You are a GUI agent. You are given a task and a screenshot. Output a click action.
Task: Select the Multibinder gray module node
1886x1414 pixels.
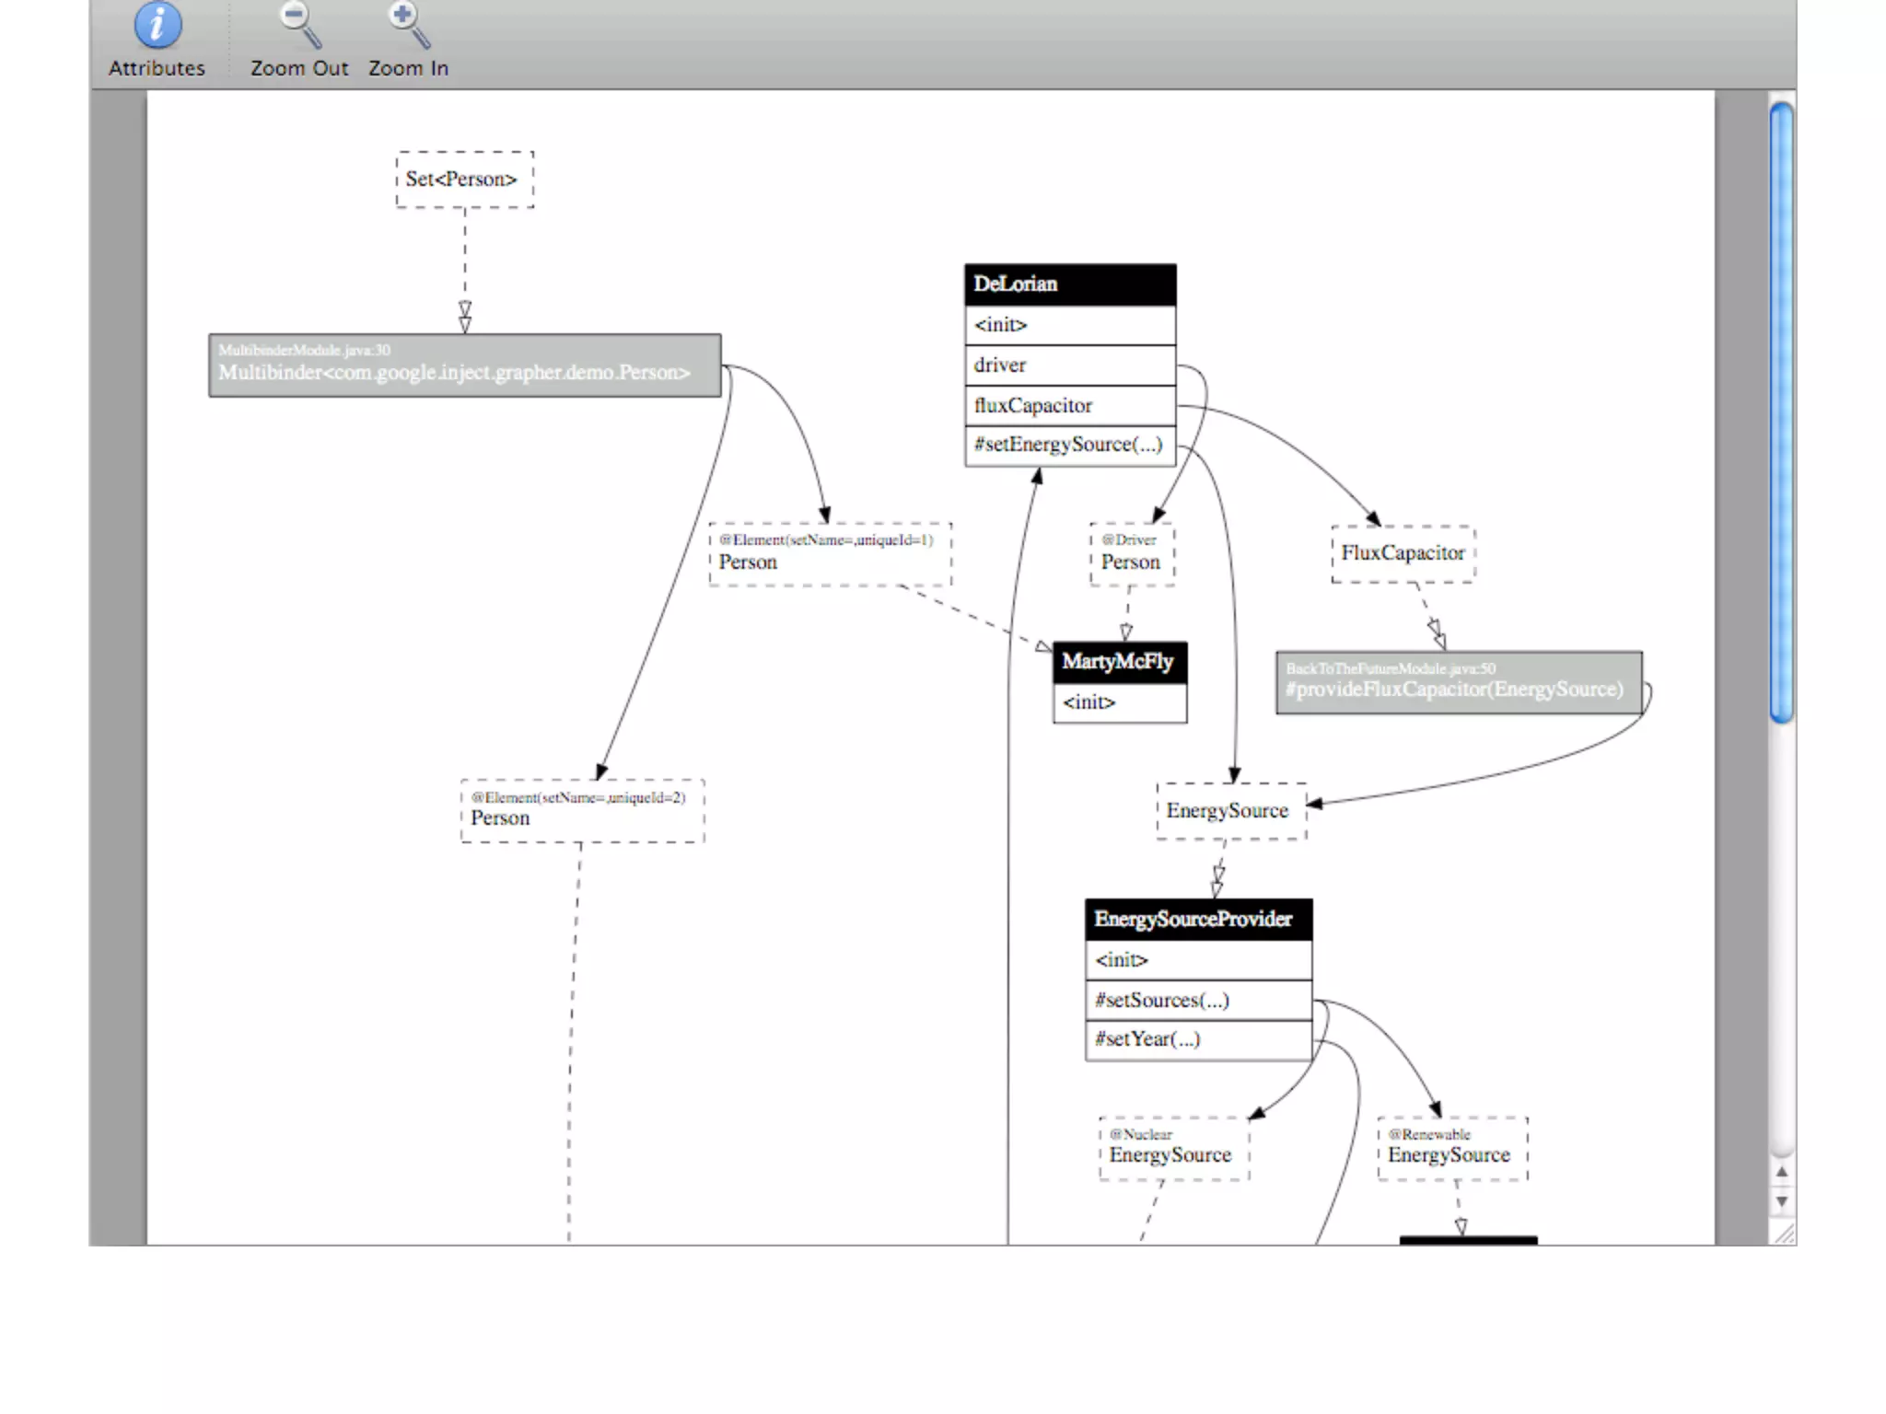(465, 365)
